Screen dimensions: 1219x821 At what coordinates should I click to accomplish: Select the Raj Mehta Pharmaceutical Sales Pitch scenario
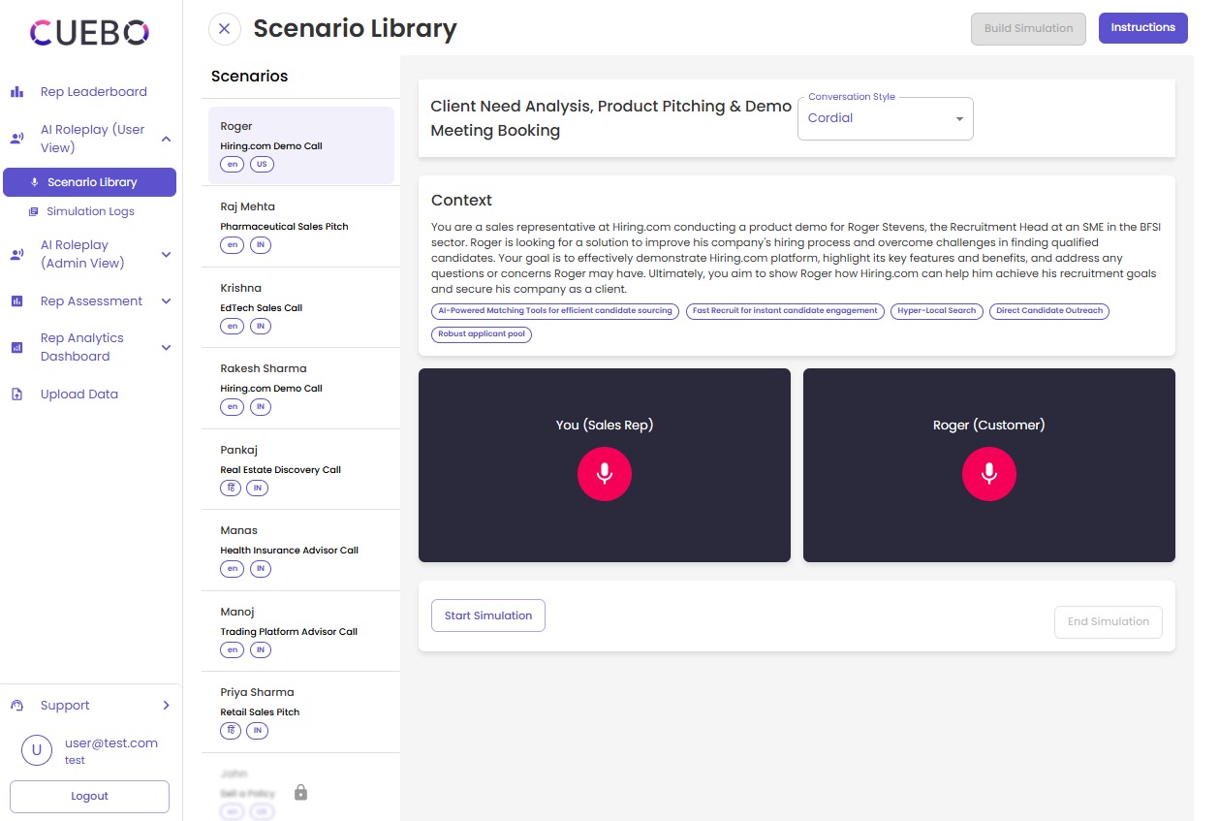pyautogui.click(x=300, y=226)
